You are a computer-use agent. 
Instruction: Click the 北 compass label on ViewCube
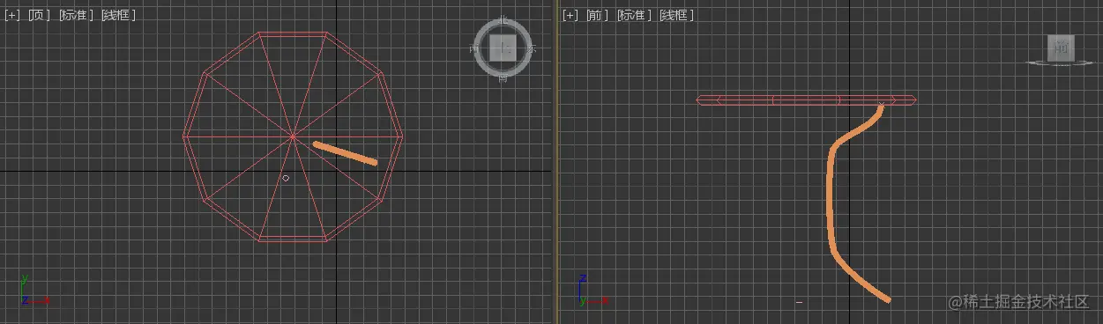pos(503,20)
